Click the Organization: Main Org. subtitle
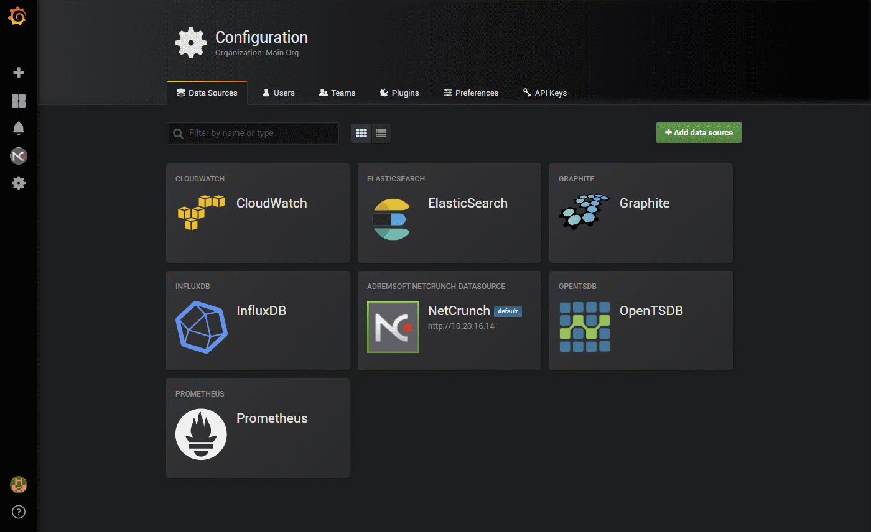The image size is (871, 532). coord(258,53)
